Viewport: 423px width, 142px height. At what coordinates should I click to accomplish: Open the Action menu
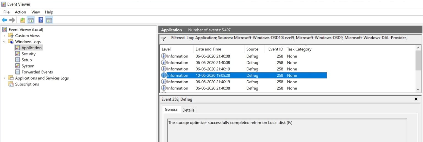pos(20,12)
